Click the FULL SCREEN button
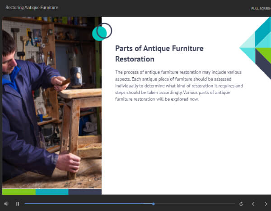271x211 pixels. (x=261, y=8)
